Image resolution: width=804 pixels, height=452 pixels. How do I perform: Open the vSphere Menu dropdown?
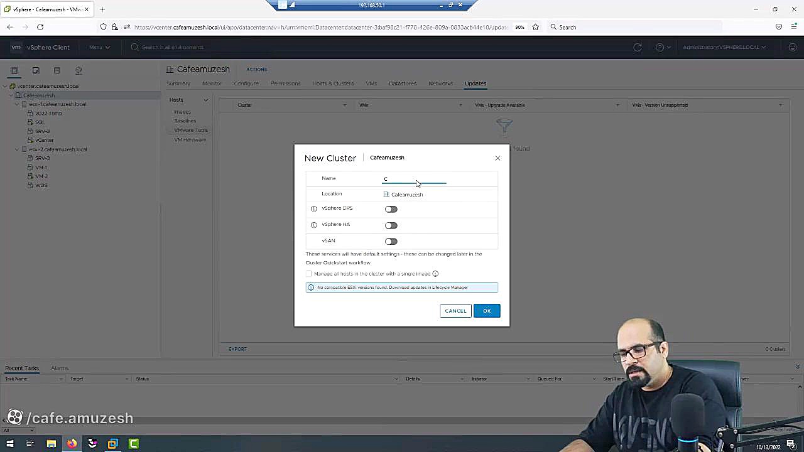(x=99, y=47)
